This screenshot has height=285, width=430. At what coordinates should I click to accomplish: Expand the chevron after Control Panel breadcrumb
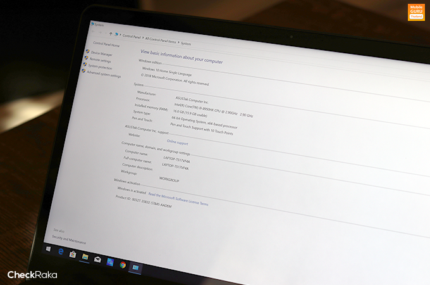tap(142, 39)
